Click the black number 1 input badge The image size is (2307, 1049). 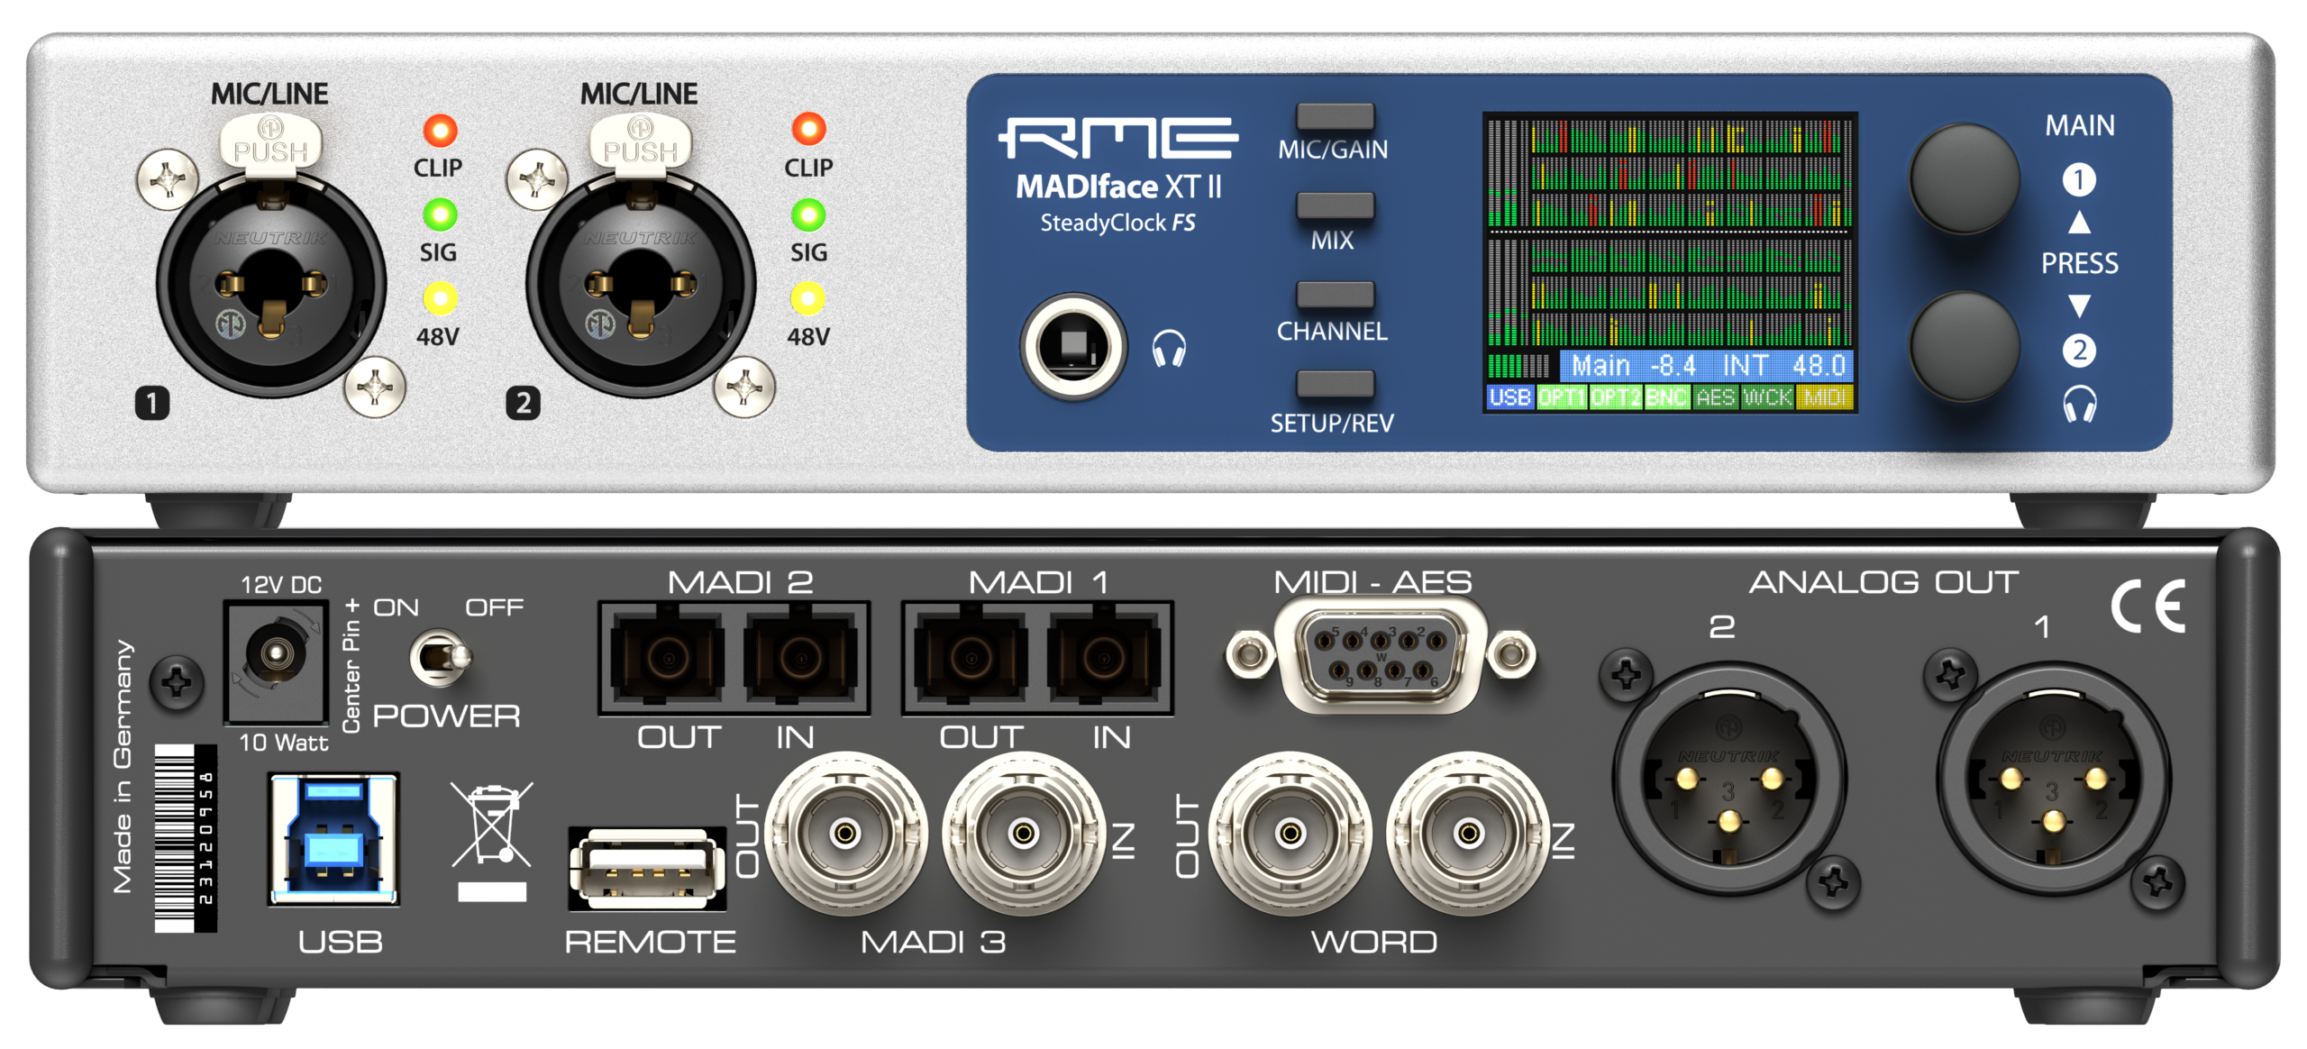click(x=151, y=403)
